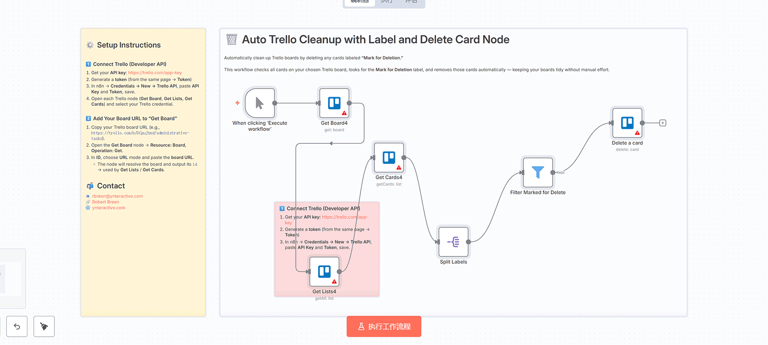Screen dimensions: 768x345
Task: Open the Get Board4 Trello node
Action: click(x=334, y=103)
